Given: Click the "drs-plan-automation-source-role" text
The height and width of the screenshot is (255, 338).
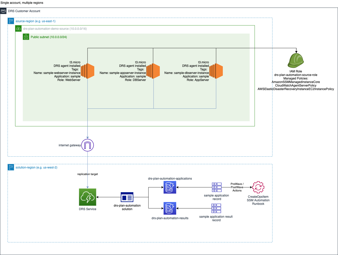Looking at the screenshot, I should (x=296, y=75).
